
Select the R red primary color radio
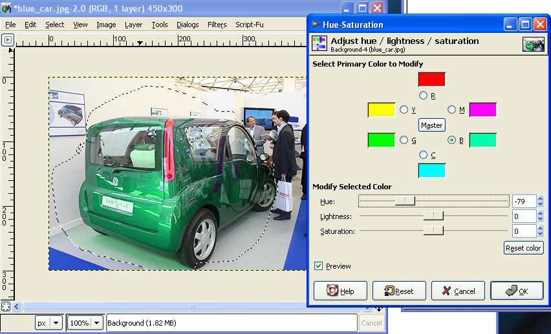tap(423, 95)
